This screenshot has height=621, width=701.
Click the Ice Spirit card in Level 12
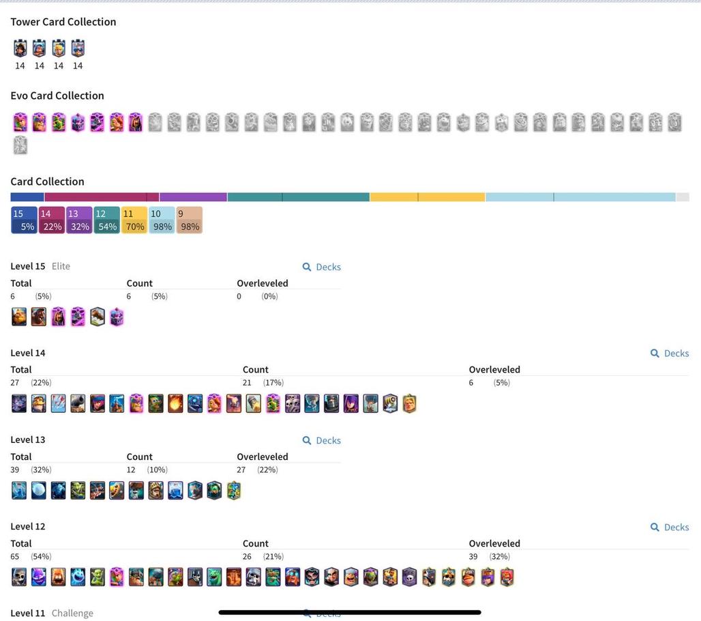[x=78, y=577]
